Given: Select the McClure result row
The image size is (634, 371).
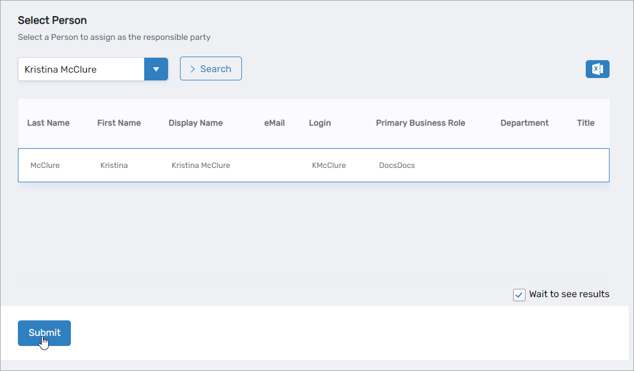Looking at the screenshot, I should click(238, 165).
